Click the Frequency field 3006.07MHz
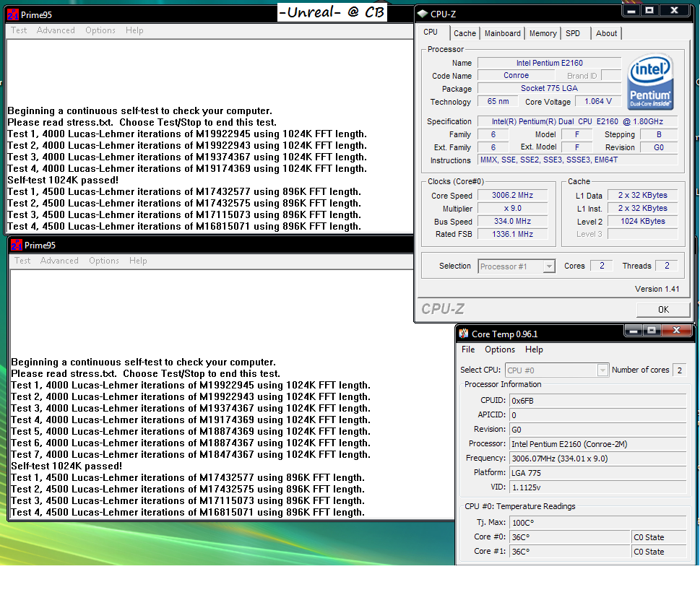The image size is (700, 608). click(597, 459)
